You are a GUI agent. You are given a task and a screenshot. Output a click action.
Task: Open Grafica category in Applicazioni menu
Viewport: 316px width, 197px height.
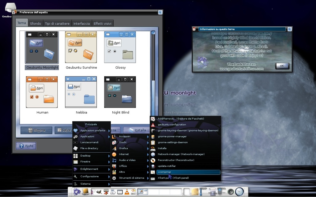point(131,148)
